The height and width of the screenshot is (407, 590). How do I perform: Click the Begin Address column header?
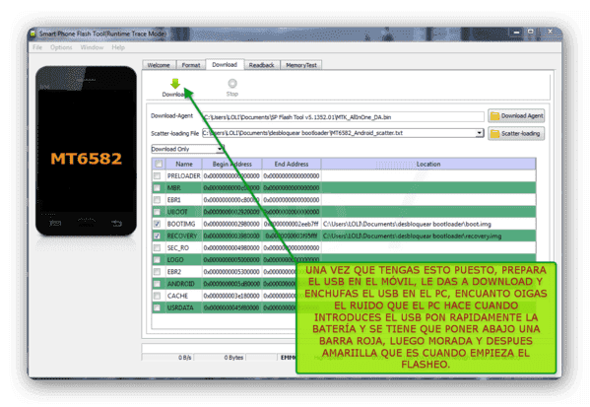click(x=231, y=165)
